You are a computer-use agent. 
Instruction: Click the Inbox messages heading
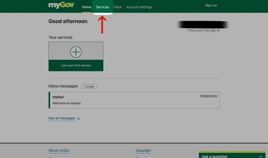63,86
